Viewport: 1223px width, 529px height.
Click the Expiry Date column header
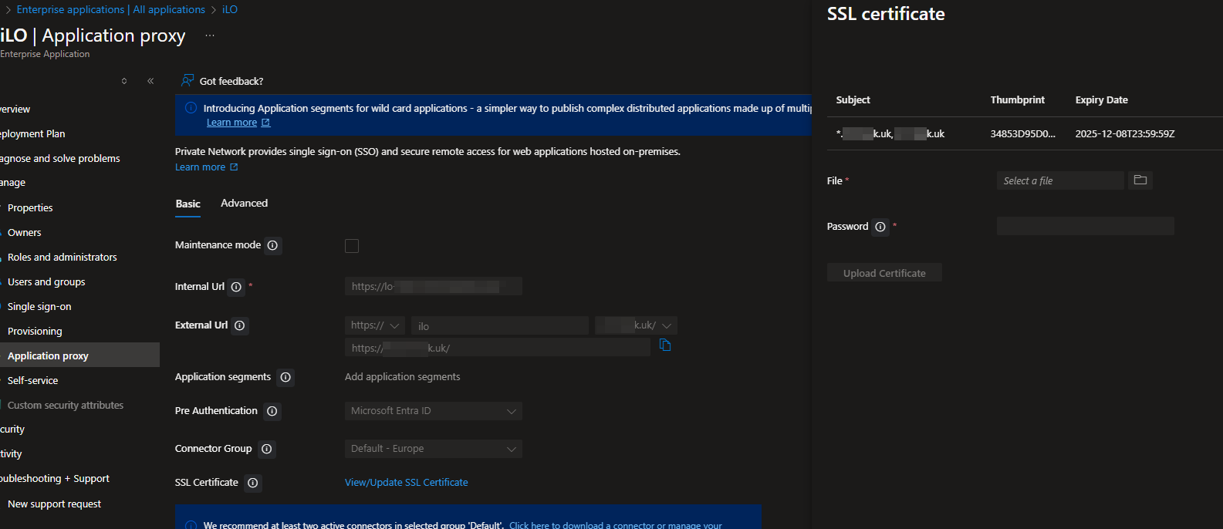tap(1101, 100)
